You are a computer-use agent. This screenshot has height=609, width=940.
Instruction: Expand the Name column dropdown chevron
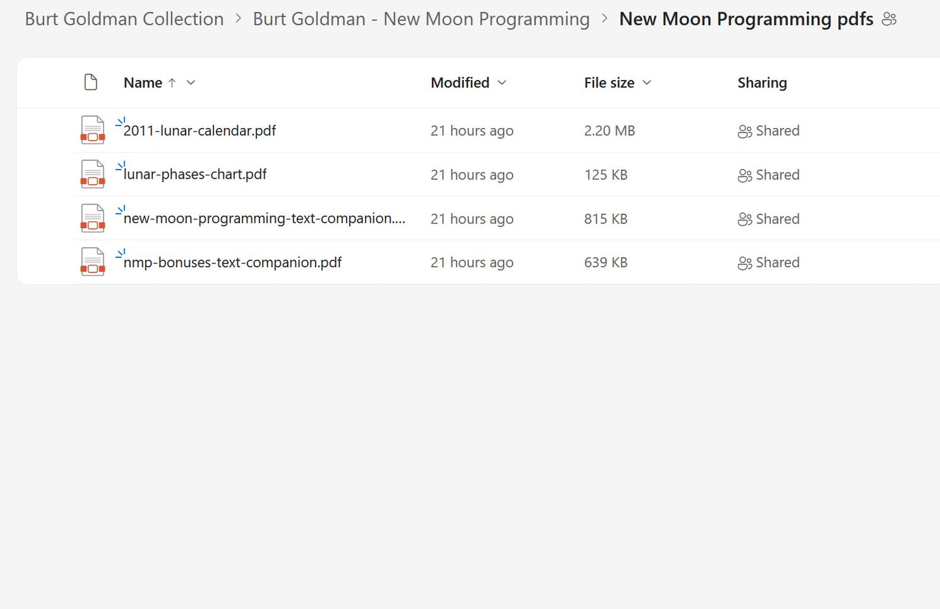191,83
